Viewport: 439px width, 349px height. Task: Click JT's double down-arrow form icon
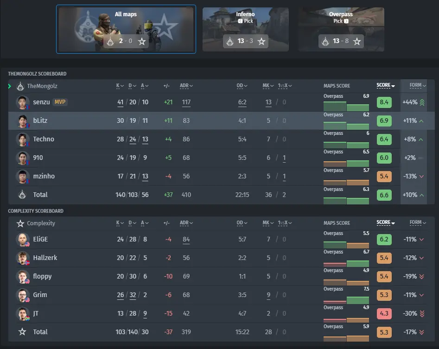422,314
